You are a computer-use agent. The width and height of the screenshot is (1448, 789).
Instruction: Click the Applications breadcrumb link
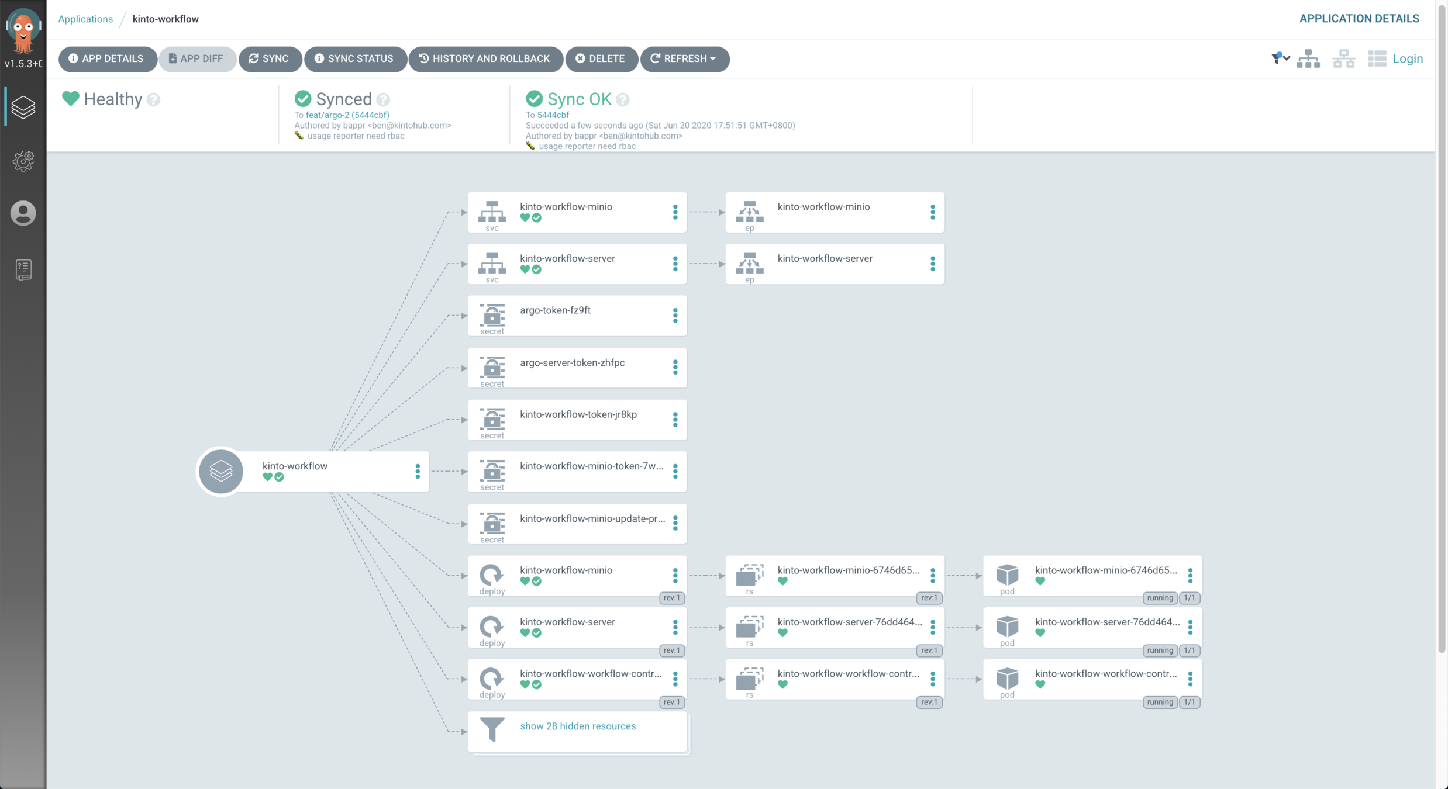coord(85,19)
